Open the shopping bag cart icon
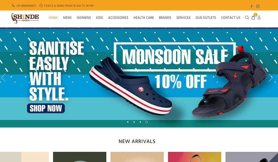 pos(253,18)
